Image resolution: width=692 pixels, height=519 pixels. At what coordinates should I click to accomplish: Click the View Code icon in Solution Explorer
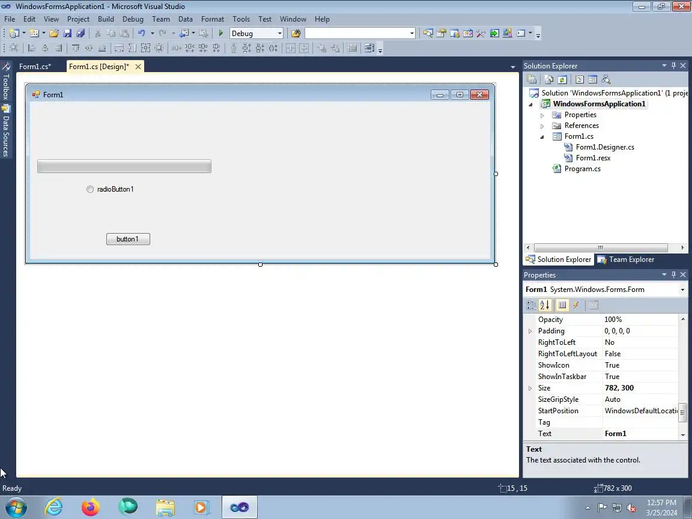(580, 79)
